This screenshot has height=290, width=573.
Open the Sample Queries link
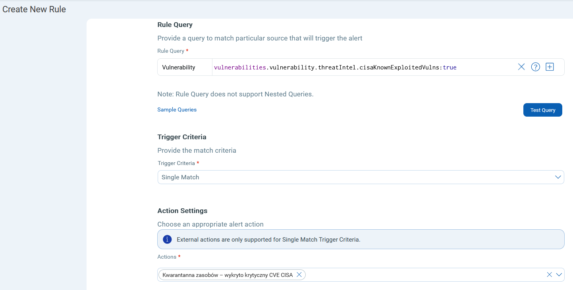tap(177, 109)
